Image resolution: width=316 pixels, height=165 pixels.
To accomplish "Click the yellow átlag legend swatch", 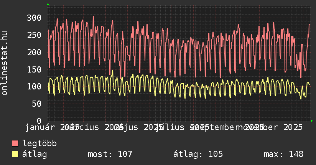I will tap(15, 154).
